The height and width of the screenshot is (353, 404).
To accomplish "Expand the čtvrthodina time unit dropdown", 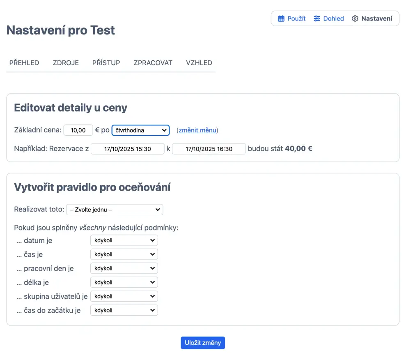I will tap(140, 130).
